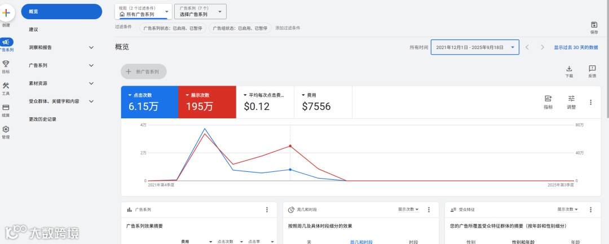Open 选择广告系列 dropdown
The width and height of the screenshot is (609, 244).
[200, 12]
